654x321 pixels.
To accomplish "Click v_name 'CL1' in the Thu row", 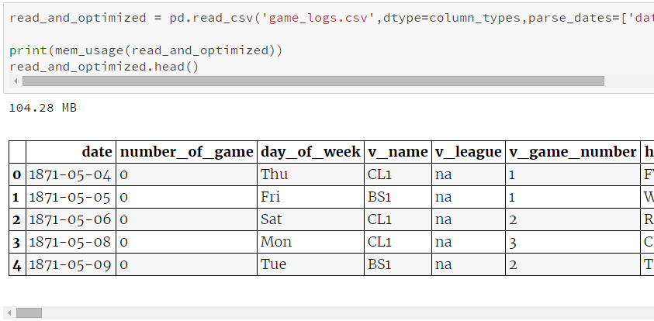I will (398, 174).
